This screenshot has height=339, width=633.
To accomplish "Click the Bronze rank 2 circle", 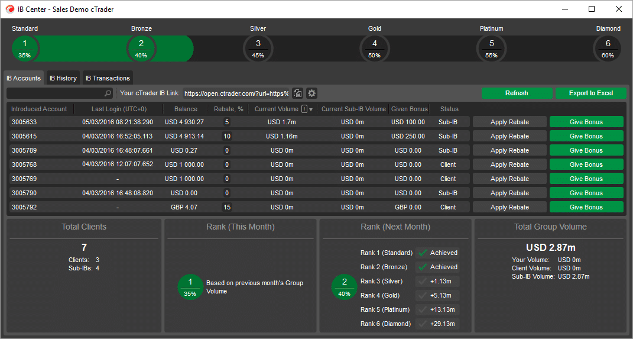I will click(x=141, y=48).
